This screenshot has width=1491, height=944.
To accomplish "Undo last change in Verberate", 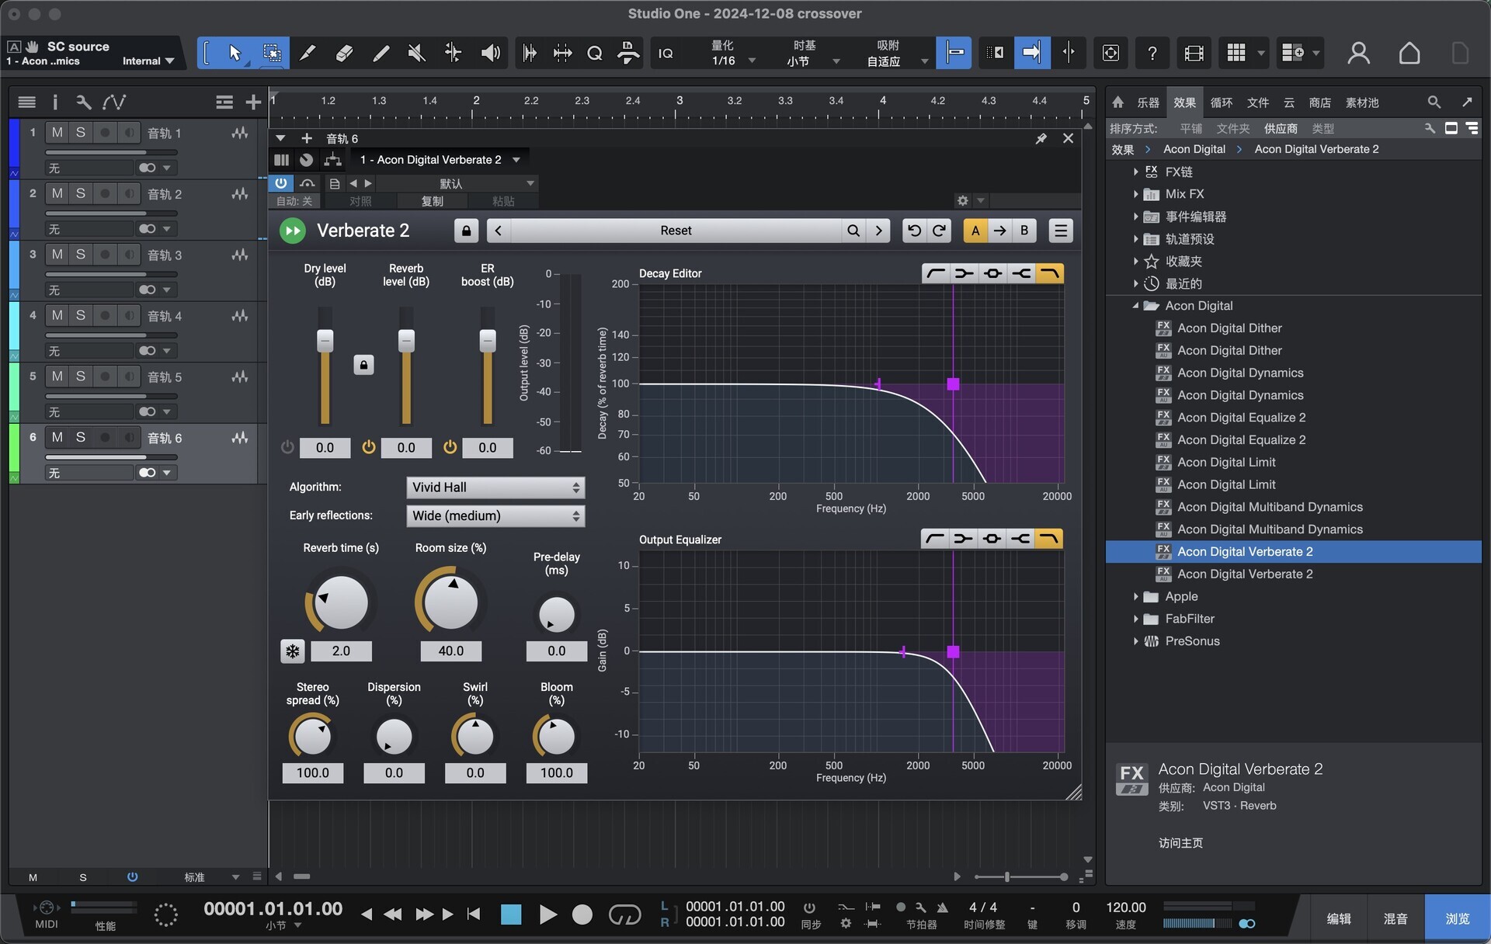I will point(914,231).
